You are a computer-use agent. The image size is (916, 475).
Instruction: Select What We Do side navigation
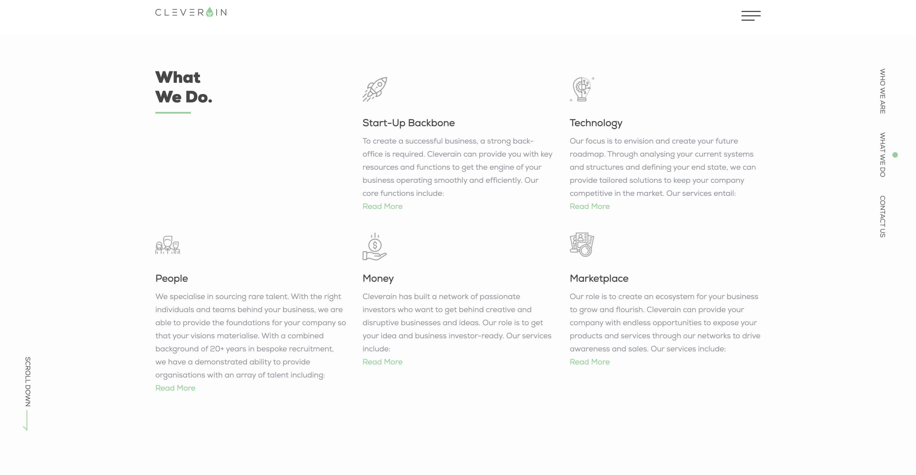coord(882,155)
